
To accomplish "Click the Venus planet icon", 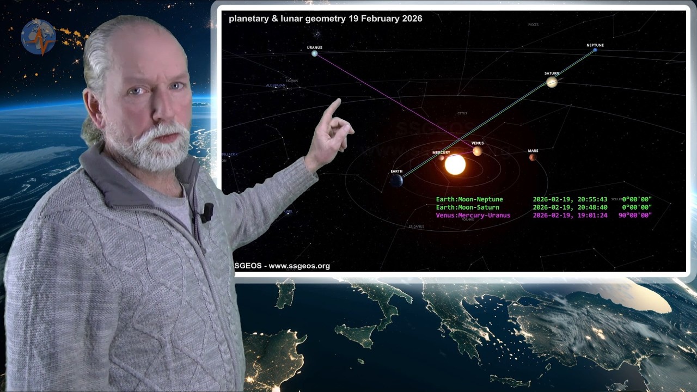I will click(478, 151).
